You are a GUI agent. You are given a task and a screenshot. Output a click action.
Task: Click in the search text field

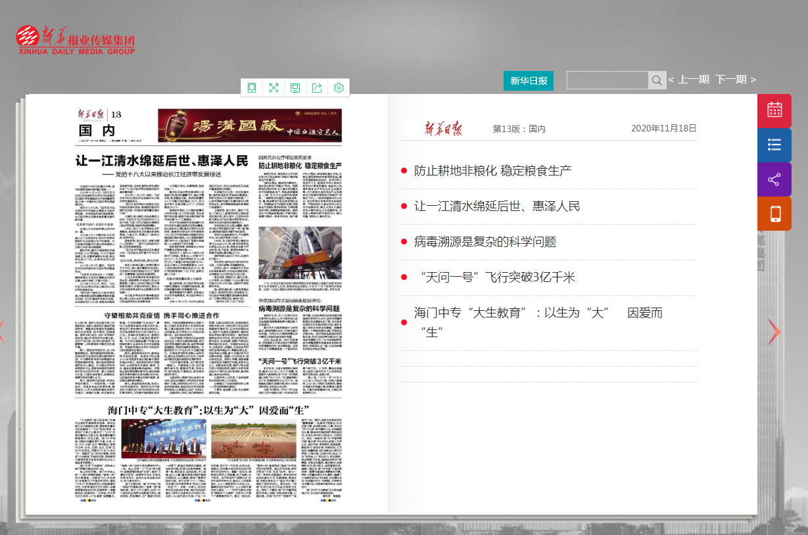pyautogui.click(x=607, y=80)
